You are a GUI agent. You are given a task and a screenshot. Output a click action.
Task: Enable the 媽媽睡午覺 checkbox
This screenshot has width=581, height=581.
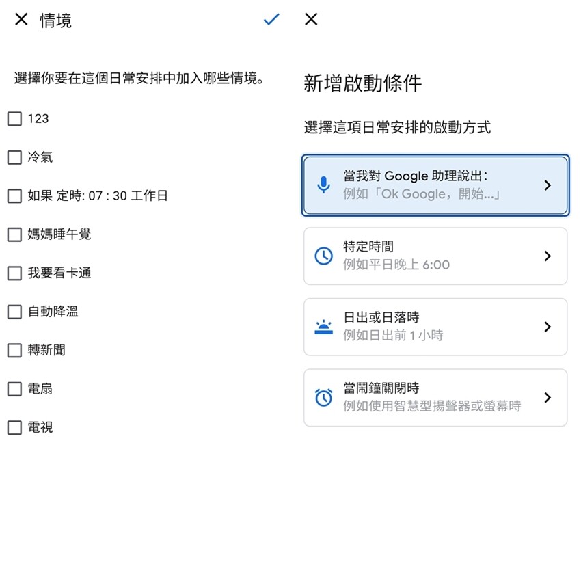click(14, 235)
